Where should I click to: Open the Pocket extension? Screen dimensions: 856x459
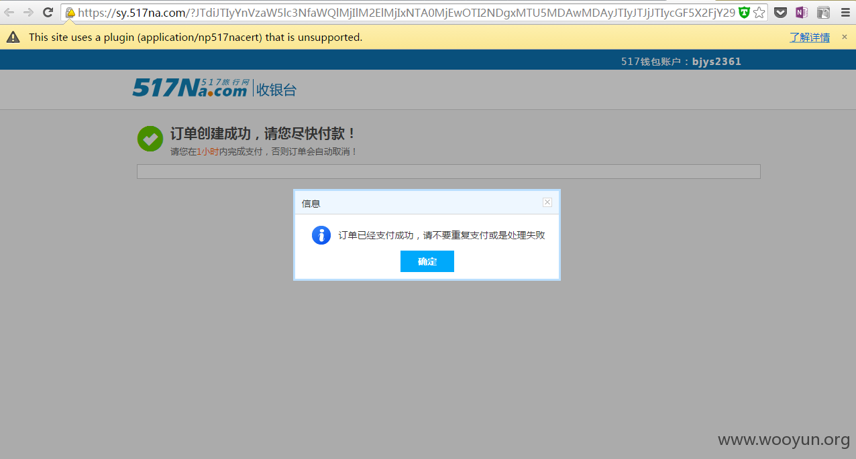[x=780, y=12]
